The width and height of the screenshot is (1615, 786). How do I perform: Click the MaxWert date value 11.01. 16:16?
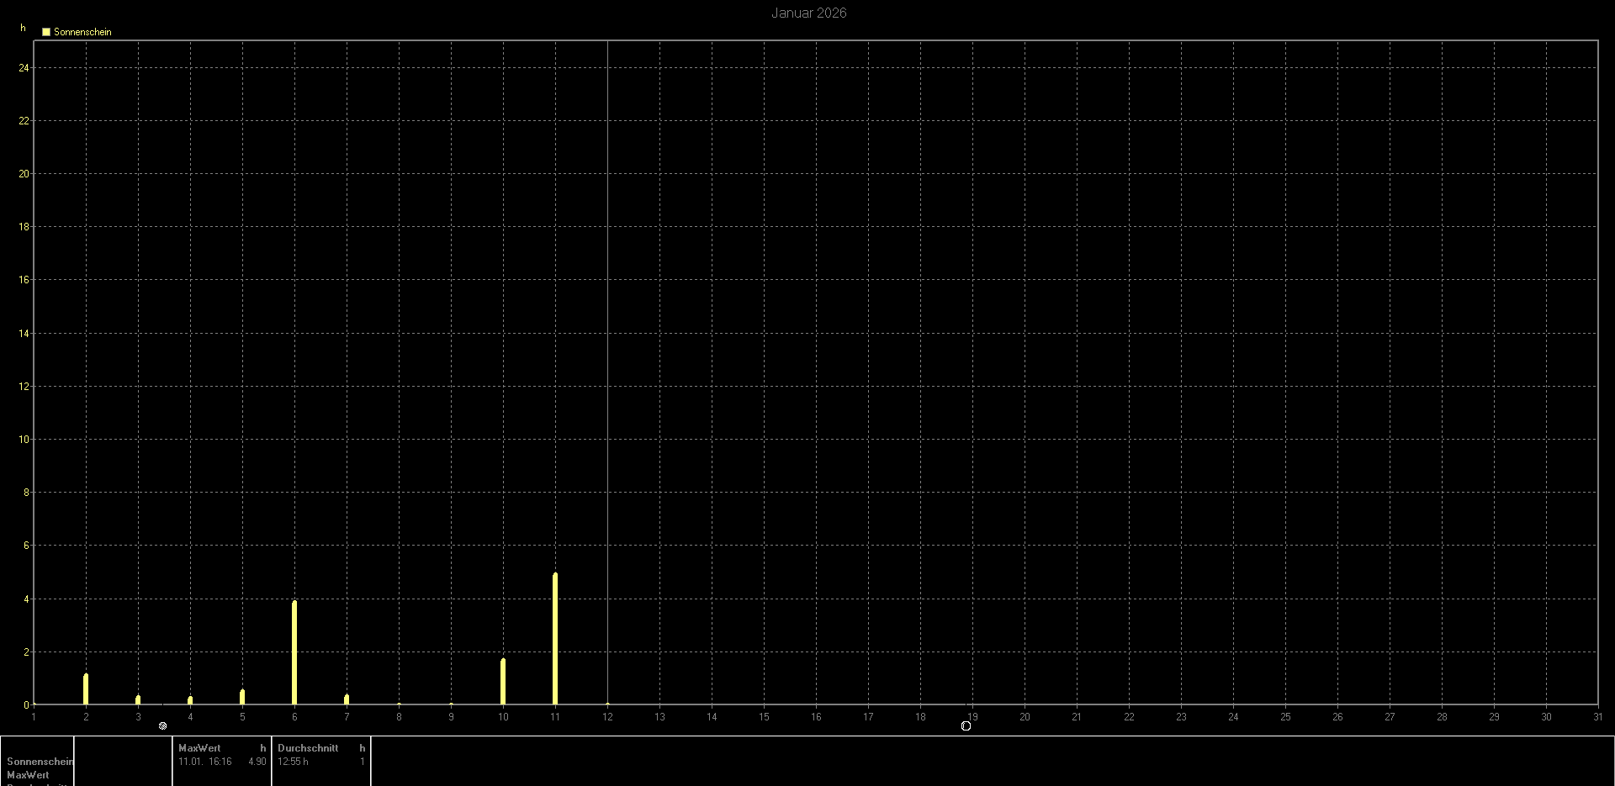(205, 762)
